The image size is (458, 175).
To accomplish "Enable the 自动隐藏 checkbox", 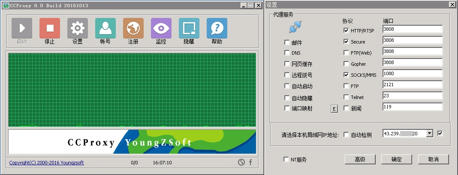I will 287,98.
